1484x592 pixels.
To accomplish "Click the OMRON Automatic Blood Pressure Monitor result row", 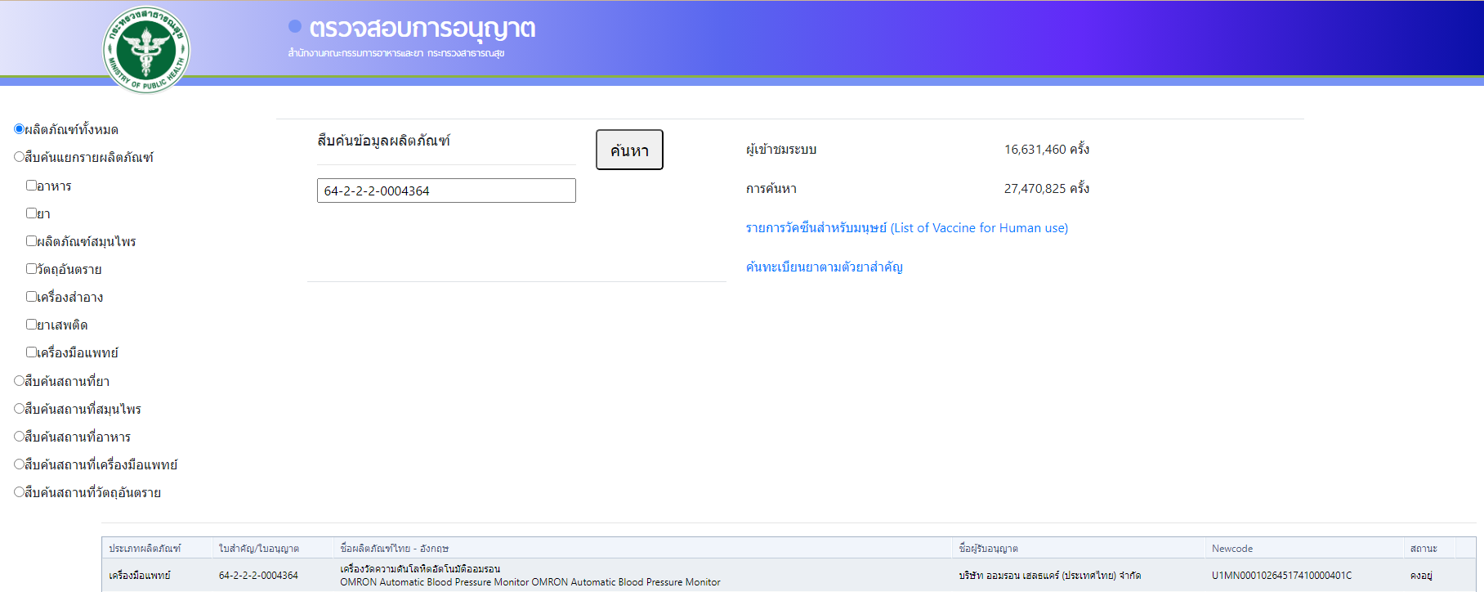I will pyautogui.click(x=530, y=576).
